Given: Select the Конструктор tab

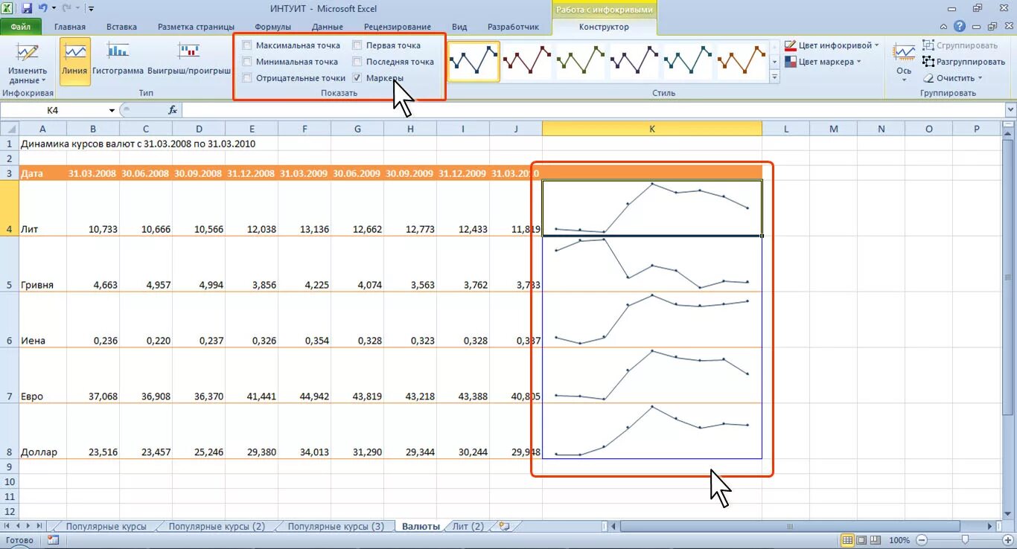Looking at the screenshot, I should point(604,27).
